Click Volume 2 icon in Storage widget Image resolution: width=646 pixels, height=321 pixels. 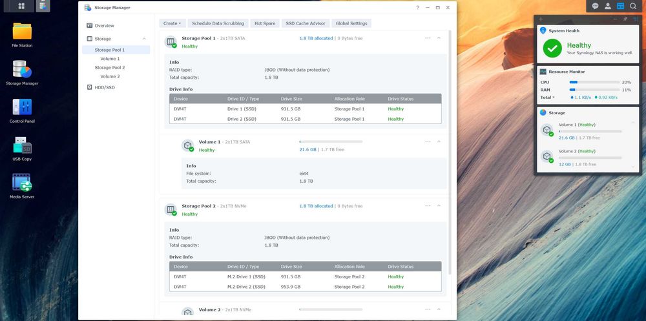pos(547,156)
